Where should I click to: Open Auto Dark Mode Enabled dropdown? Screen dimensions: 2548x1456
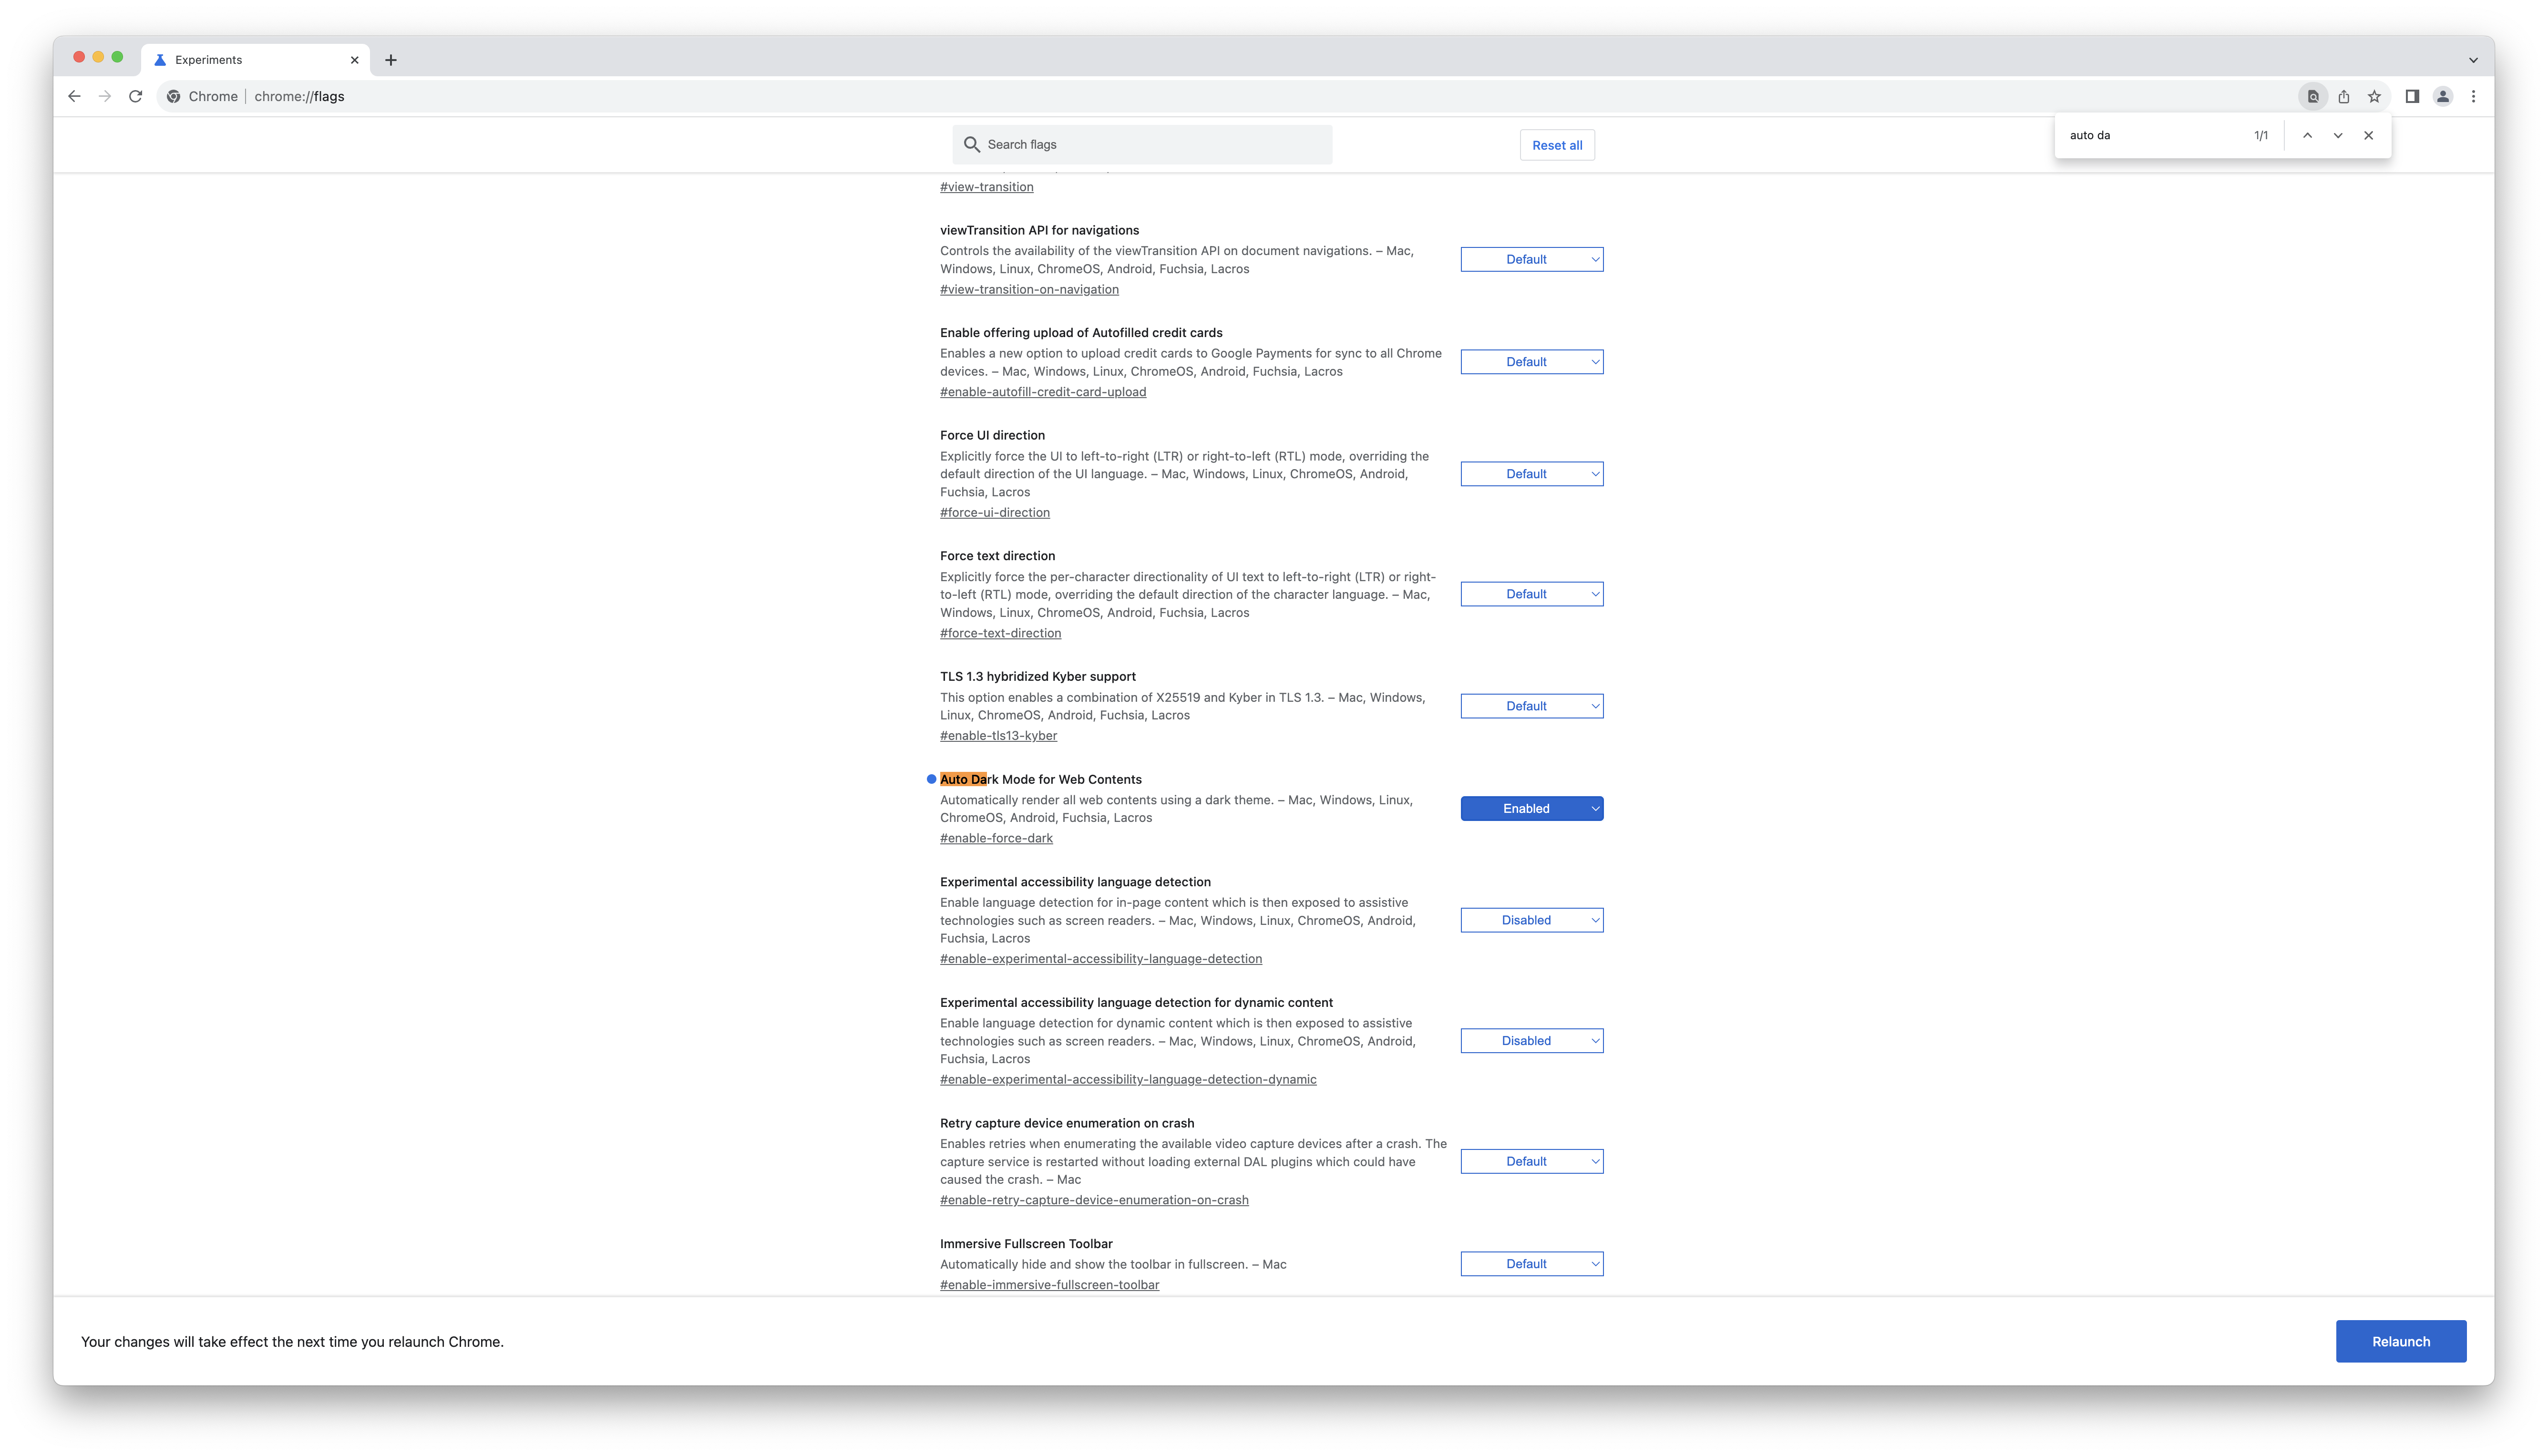click(x=1531, y=808)
